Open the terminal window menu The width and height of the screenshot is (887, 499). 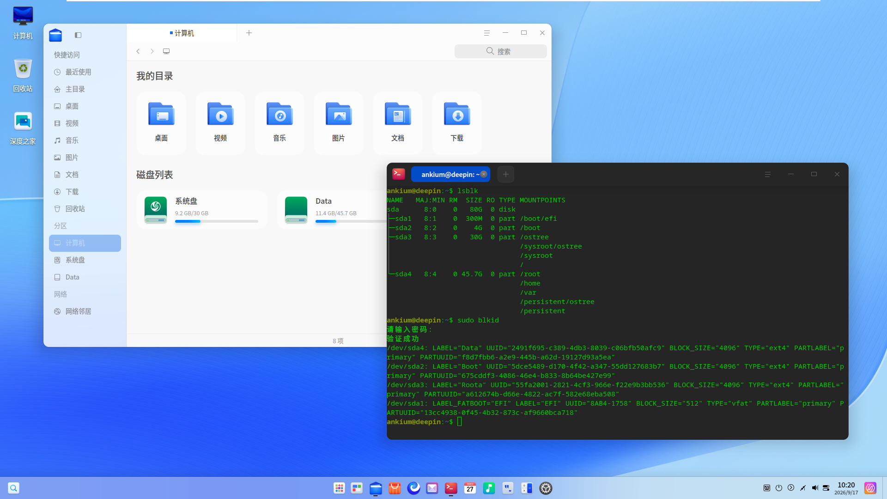(x=768, y=174)
